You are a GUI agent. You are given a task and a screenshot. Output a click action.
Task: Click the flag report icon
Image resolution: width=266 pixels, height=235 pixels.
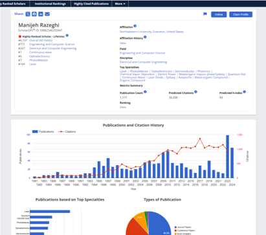pyautogui.click(x=205, y=14)
